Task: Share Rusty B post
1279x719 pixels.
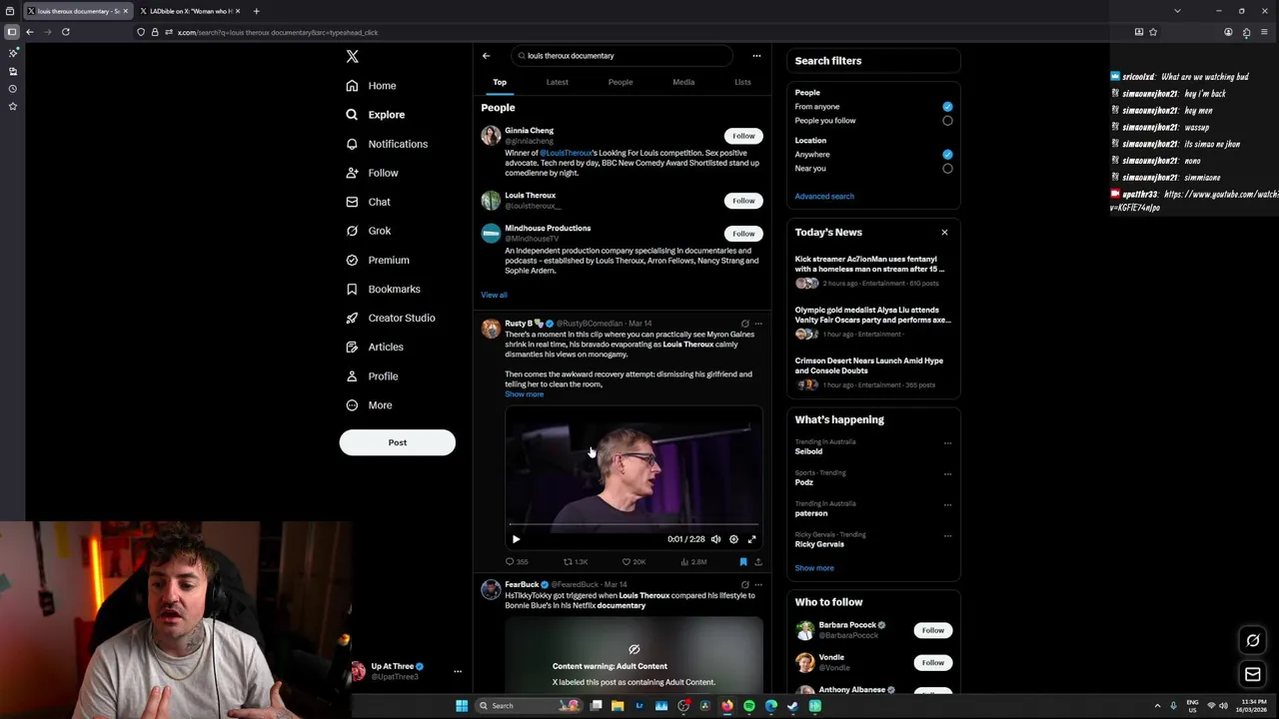Action: pyautogui.click(x=757, y=562)
